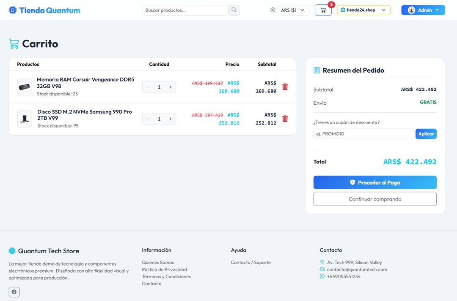Click the cart badge showing 2 items
Screen dimensions: 457x301
click(x=331, y=5)
